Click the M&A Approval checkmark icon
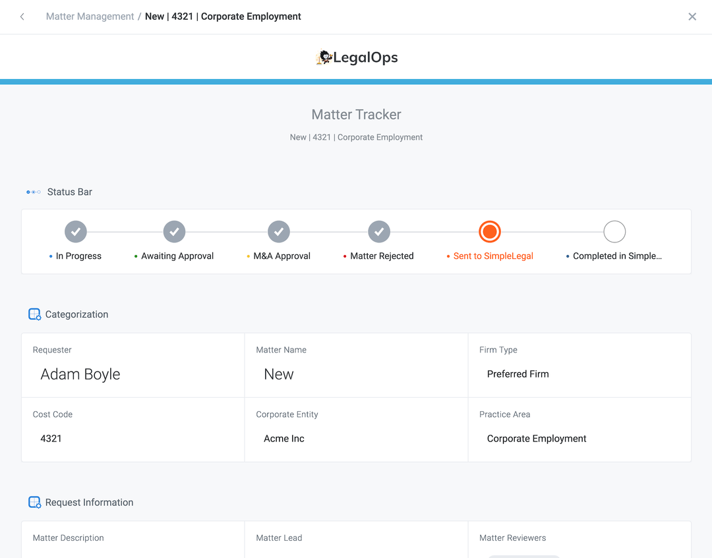This screenshot has width=712, height=558. coord(278,231)
